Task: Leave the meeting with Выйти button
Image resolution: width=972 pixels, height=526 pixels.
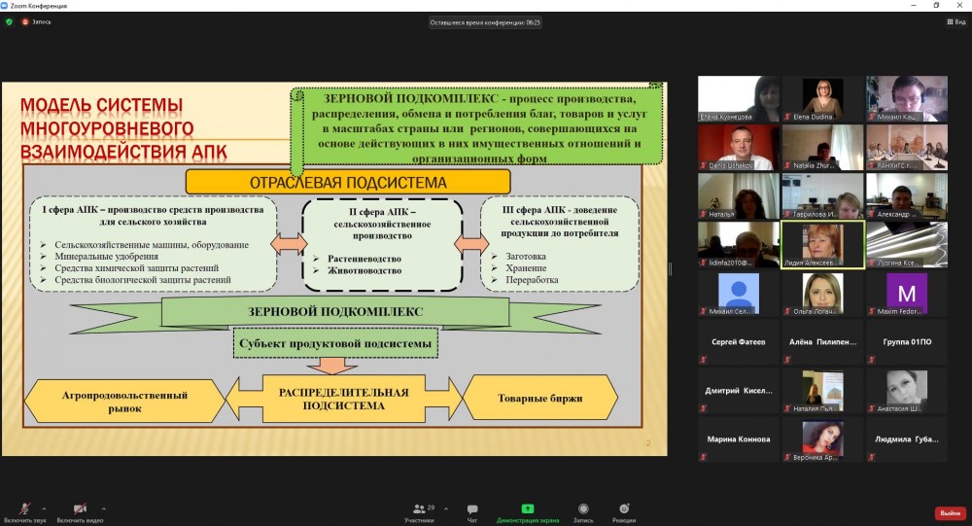Action: point(948,512)
